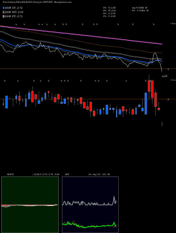Click the 'Pre O: 2.20' value
176x233 pixels.
pos(109,8)
